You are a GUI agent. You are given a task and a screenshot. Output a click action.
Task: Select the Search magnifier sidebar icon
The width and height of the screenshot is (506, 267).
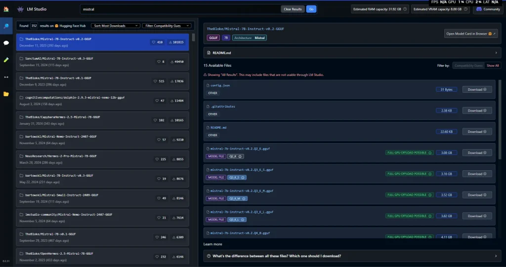coord(6,26)
